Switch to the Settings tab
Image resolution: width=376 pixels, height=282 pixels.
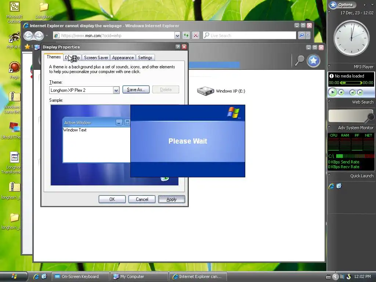point(145,58)
